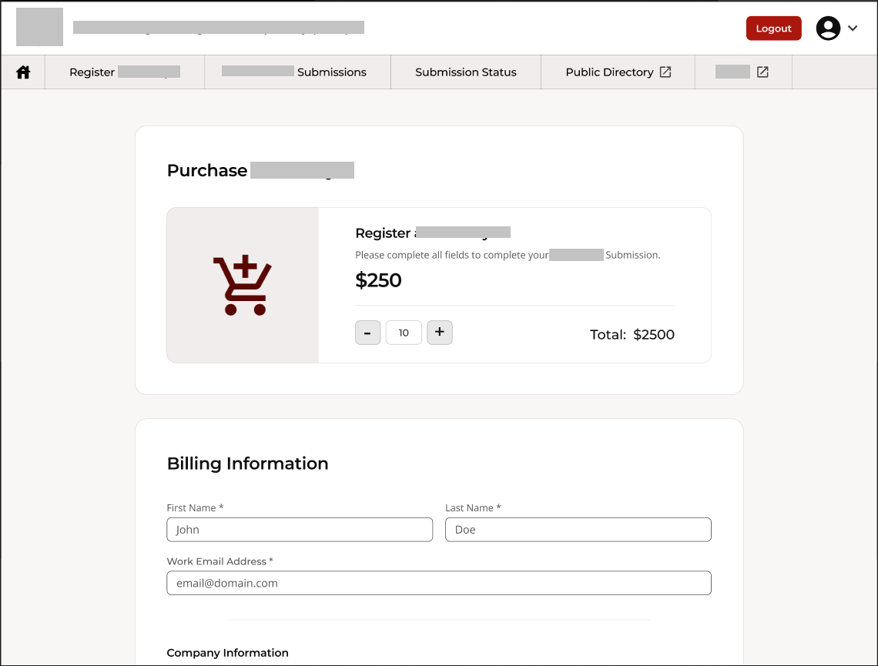Click the Work Email Address field
This screenshot has height=666, width=878.
click(438, 583)
